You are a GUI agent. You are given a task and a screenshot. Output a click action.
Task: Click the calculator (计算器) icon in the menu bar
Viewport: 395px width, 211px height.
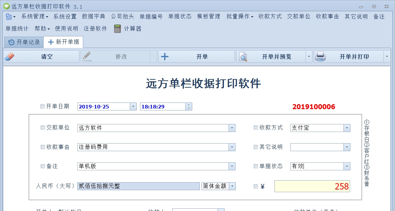tap(117, 29)
